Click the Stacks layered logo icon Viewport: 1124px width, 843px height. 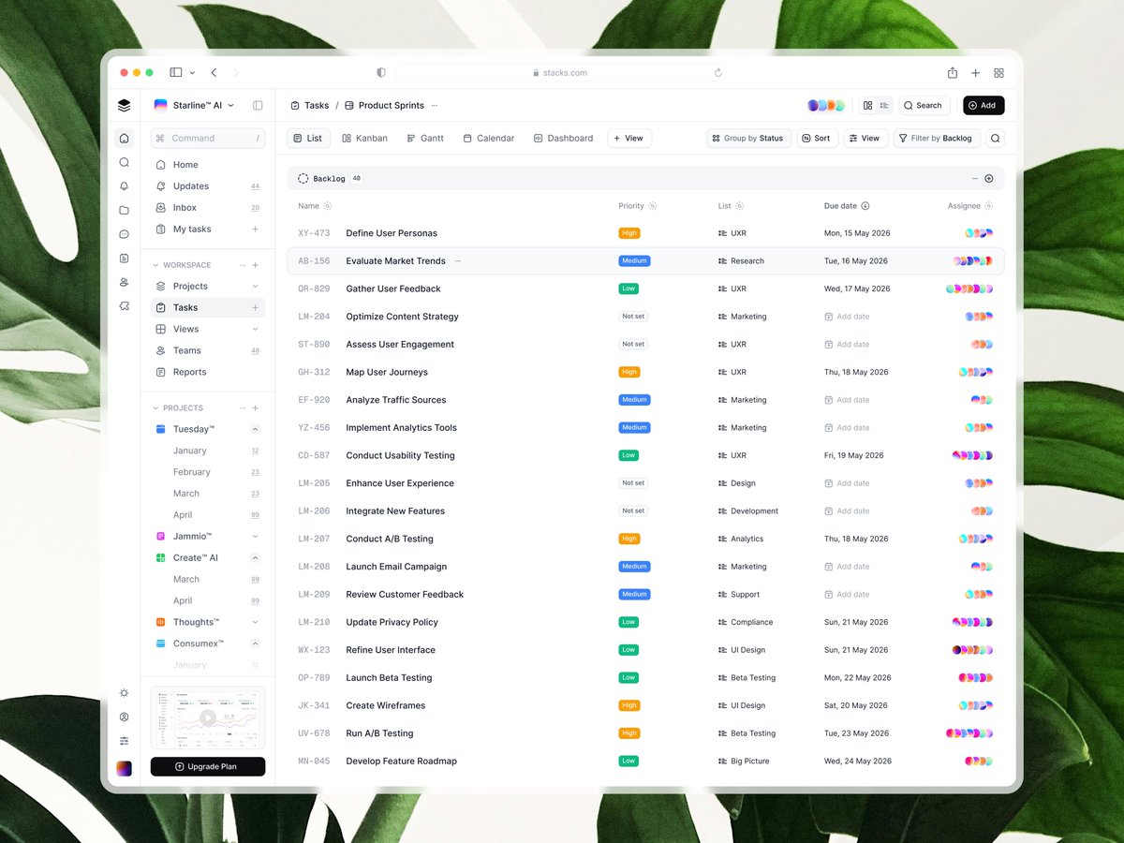click(124, 105)
